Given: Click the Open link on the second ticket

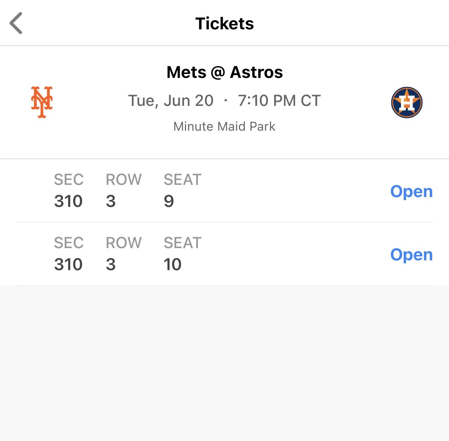Looking at the screenshot, I should coord(412,255).
